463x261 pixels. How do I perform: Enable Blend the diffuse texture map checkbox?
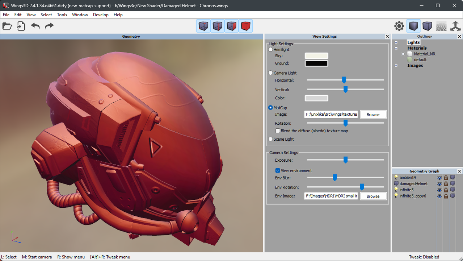pos(278,131)
